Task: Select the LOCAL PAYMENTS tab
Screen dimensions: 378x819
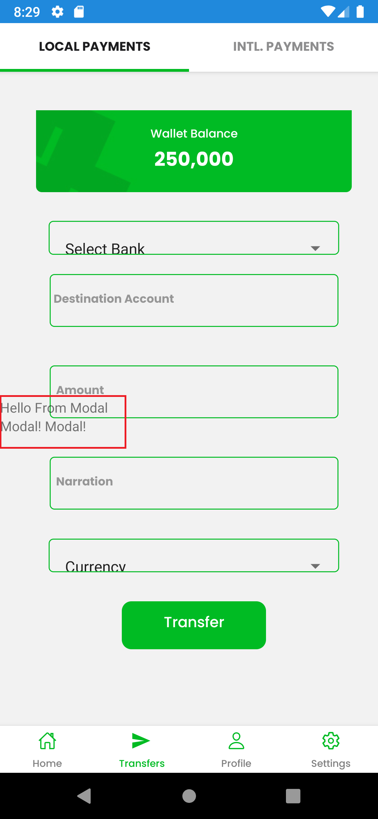Action: click(x=94, y=47)
